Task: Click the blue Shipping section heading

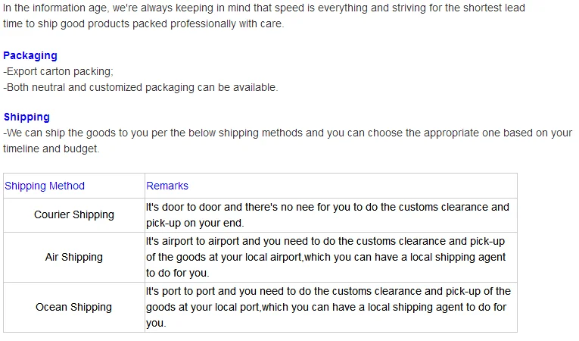Action: (x=26, y=117)
